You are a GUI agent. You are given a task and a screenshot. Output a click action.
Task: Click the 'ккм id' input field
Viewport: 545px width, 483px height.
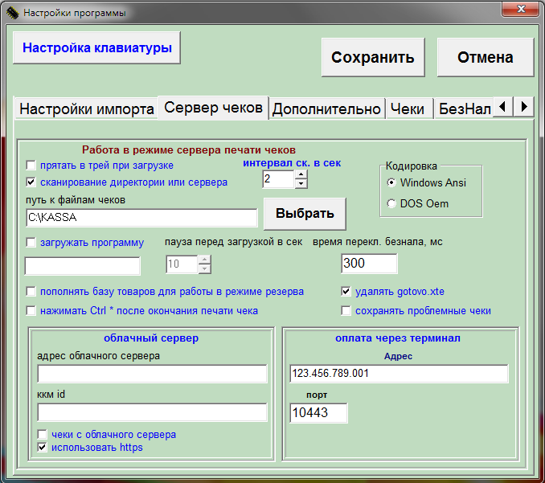[x=152, y=412]
